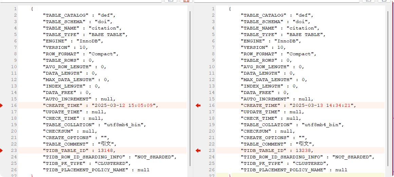Click "INDEX_LENGTH" line in right pane
This screenshot has height=177, width=394.
(x=269, y=86)
